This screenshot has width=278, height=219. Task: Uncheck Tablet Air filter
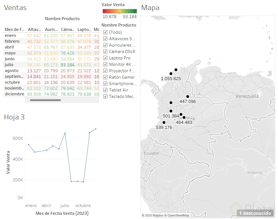coord(105,90)
